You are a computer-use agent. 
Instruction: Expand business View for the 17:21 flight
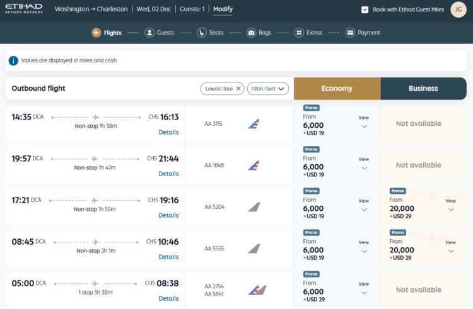click(x=451, y=205)
